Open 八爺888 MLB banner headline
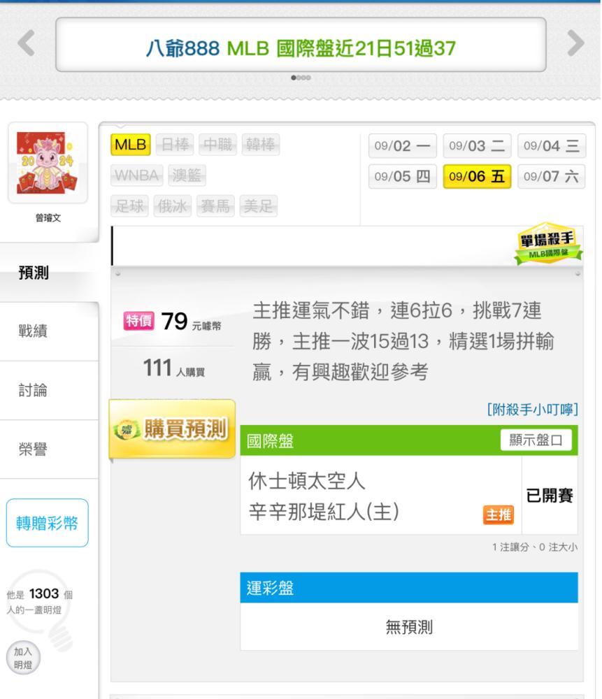 click(x=301, y=48)
